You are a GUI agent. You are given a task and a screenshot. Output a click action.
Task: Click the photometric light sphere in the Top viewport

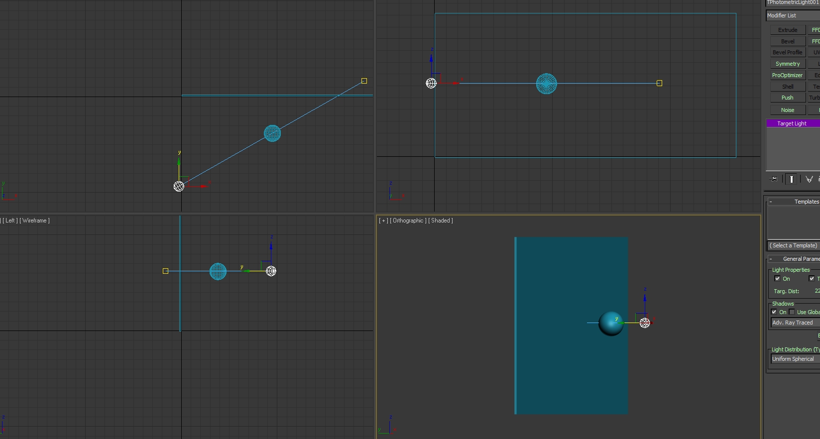pos(272,133)
